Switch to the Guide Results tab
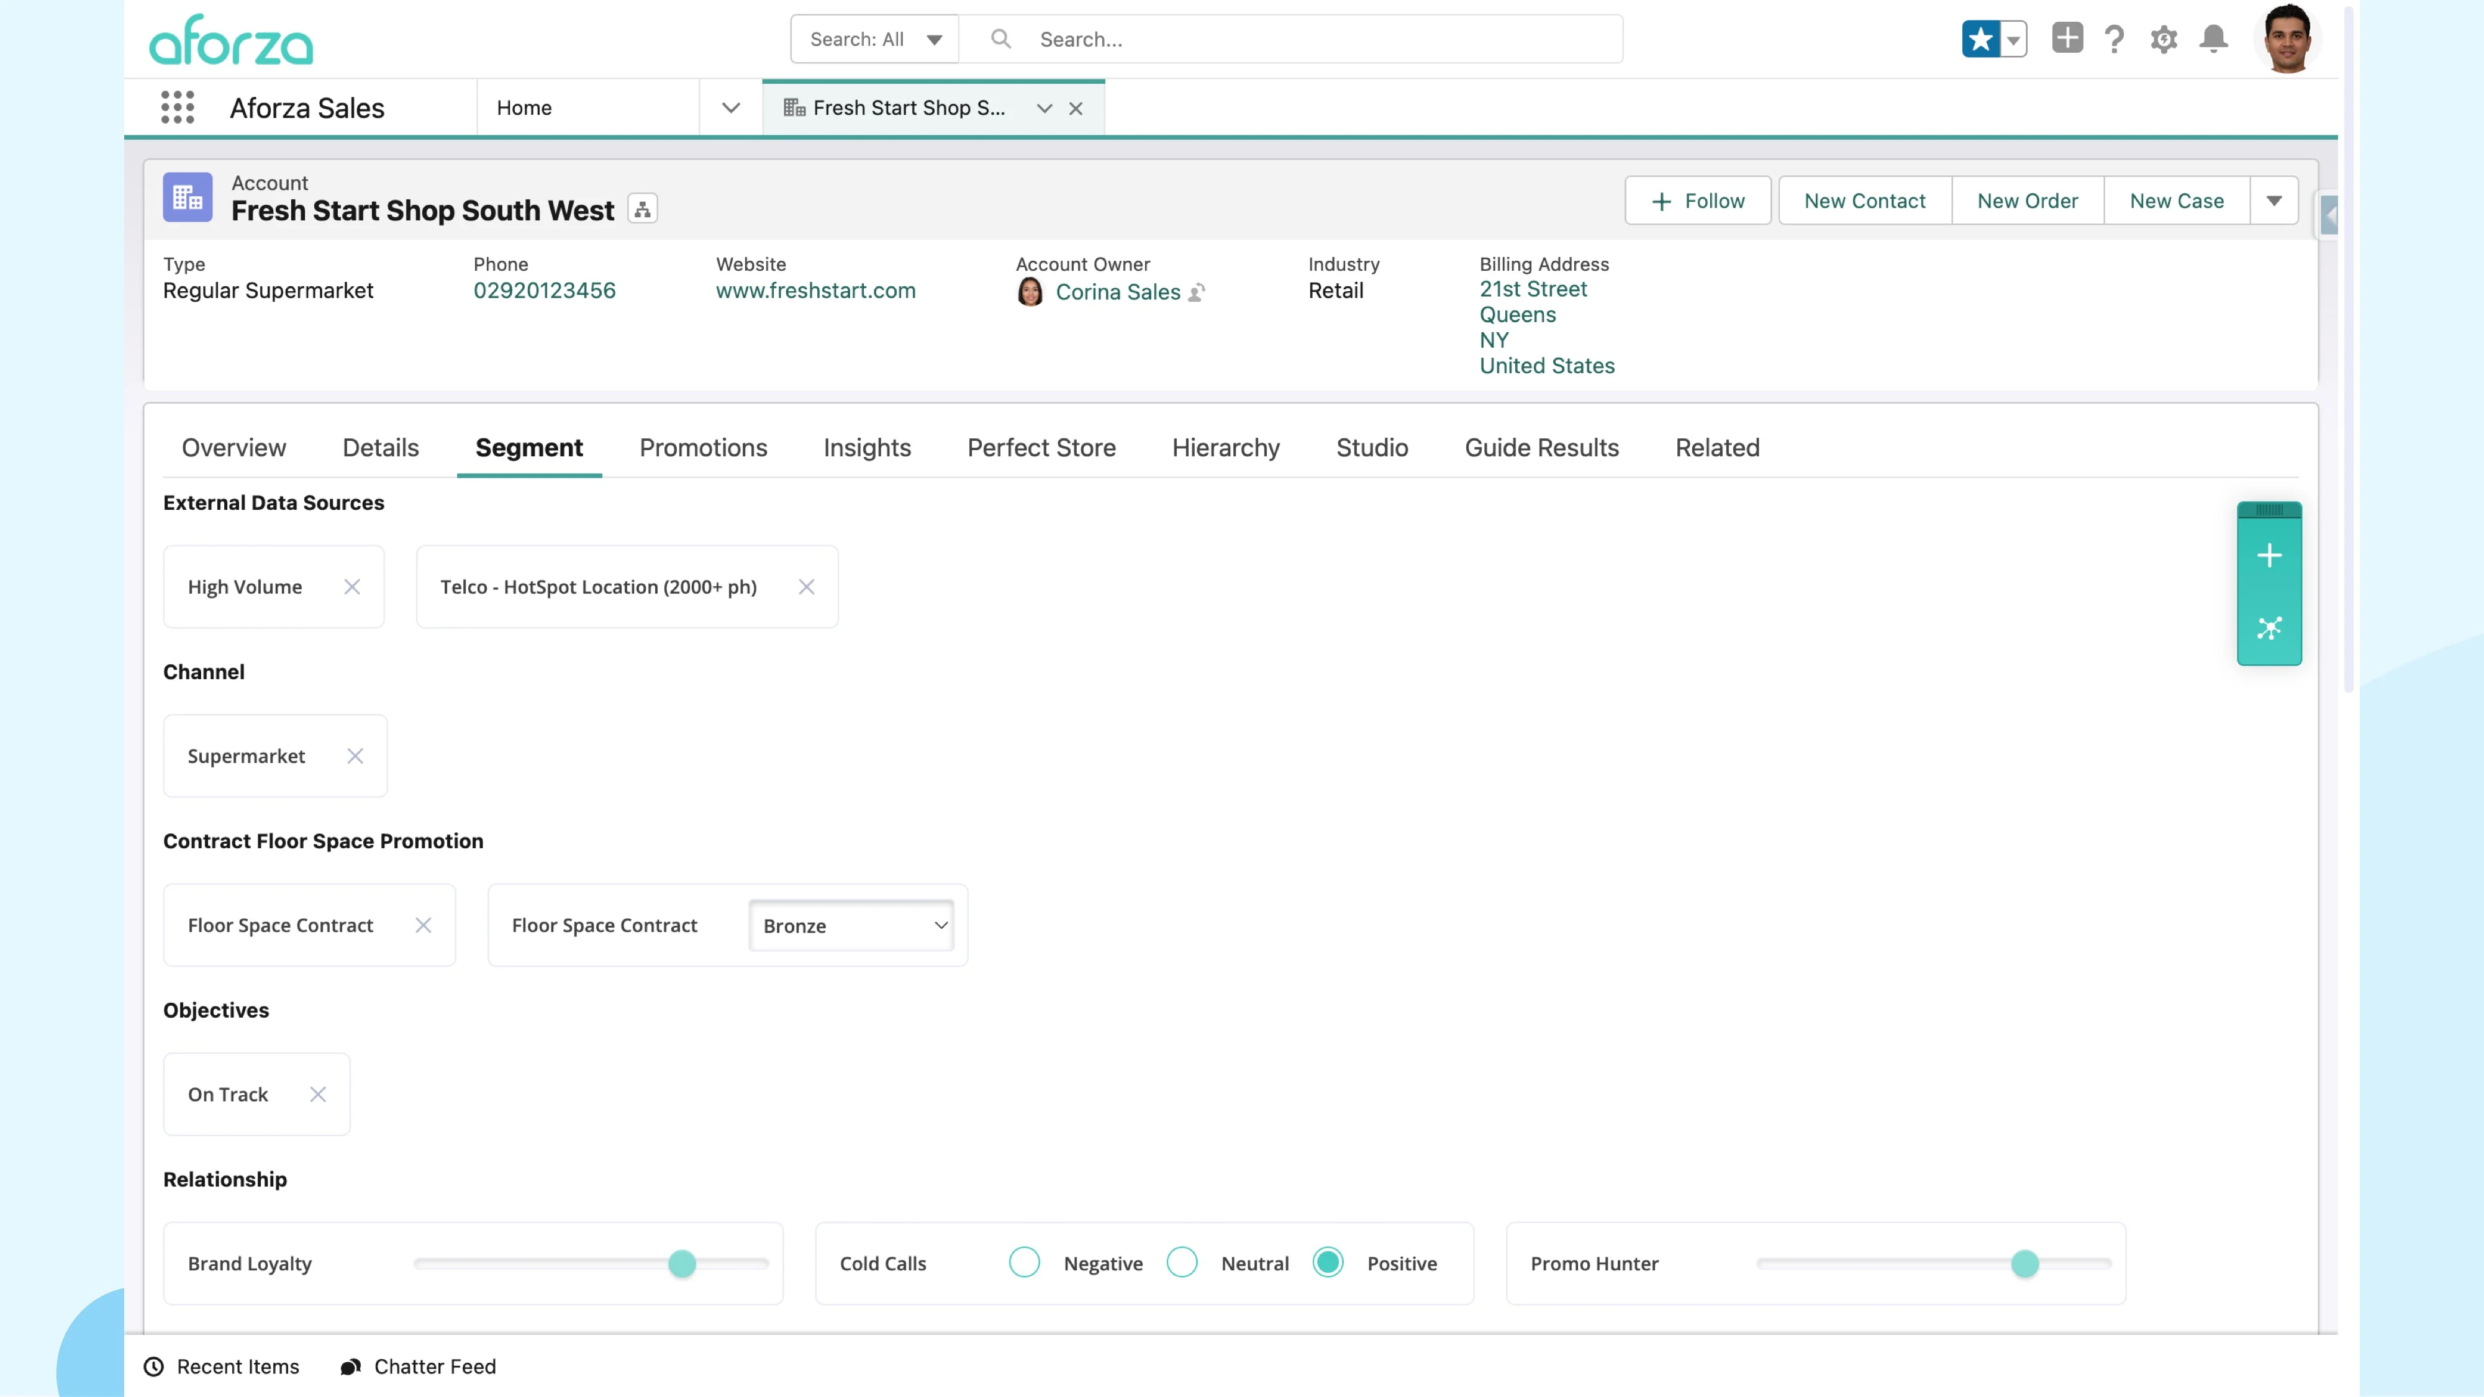This screenshot has height=1397, width=2484. coord(1542,448)
